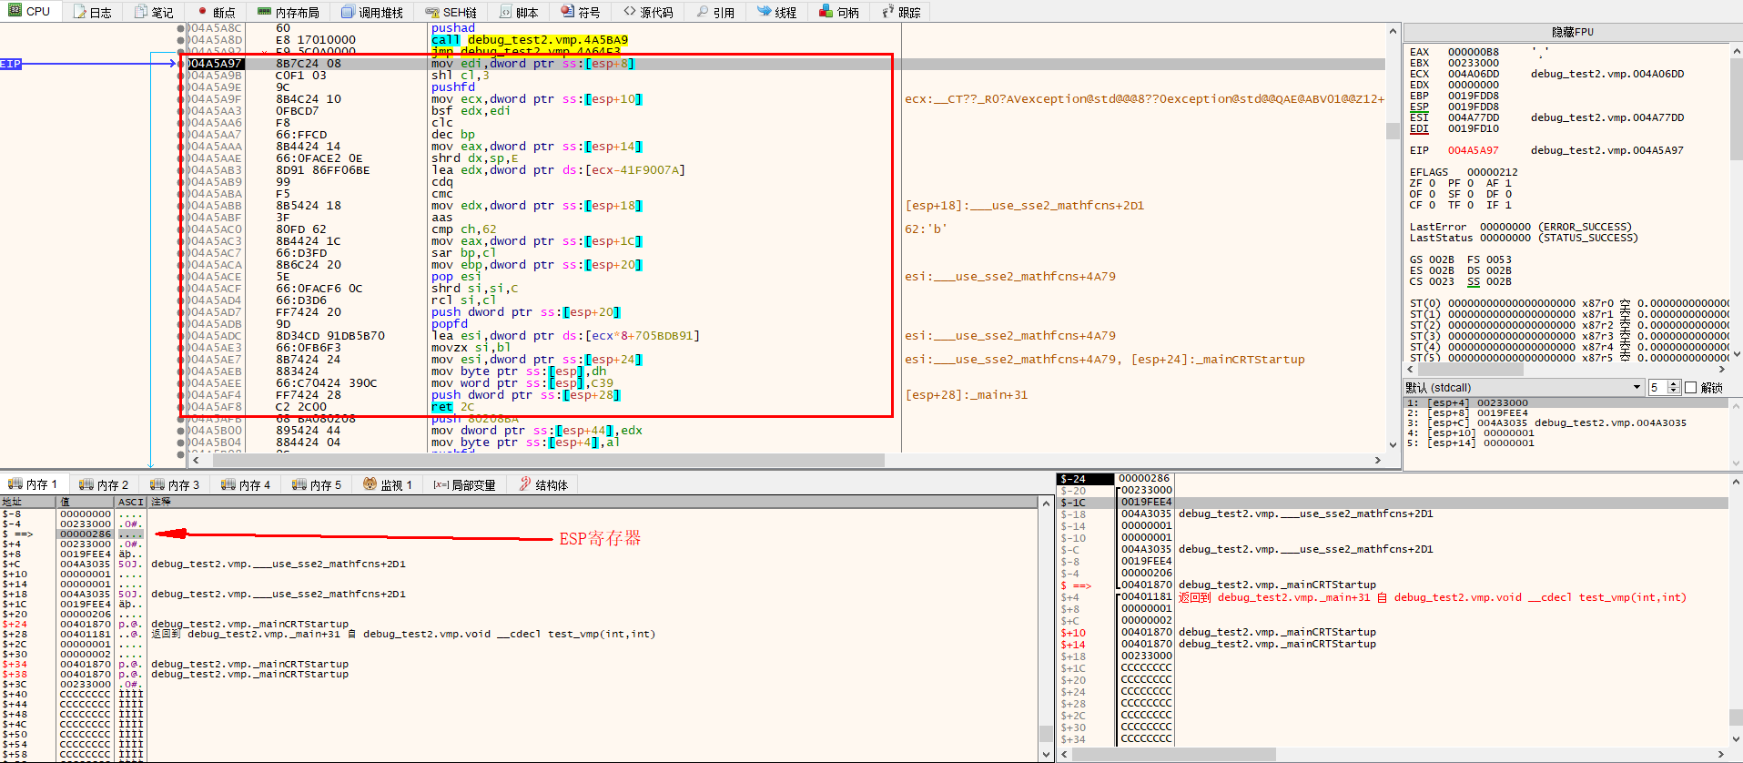The width and height of the screenshot is (1743, 763).
Task: Select stack argument row 1: [esp+4]
Action: [x=1566, y=402]
